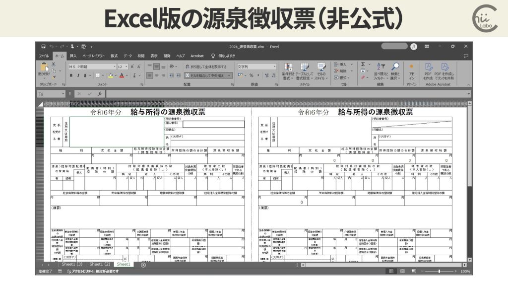Click the text orientation icon
This screenshot has height=286, width=508.
[x=172, y=67]
